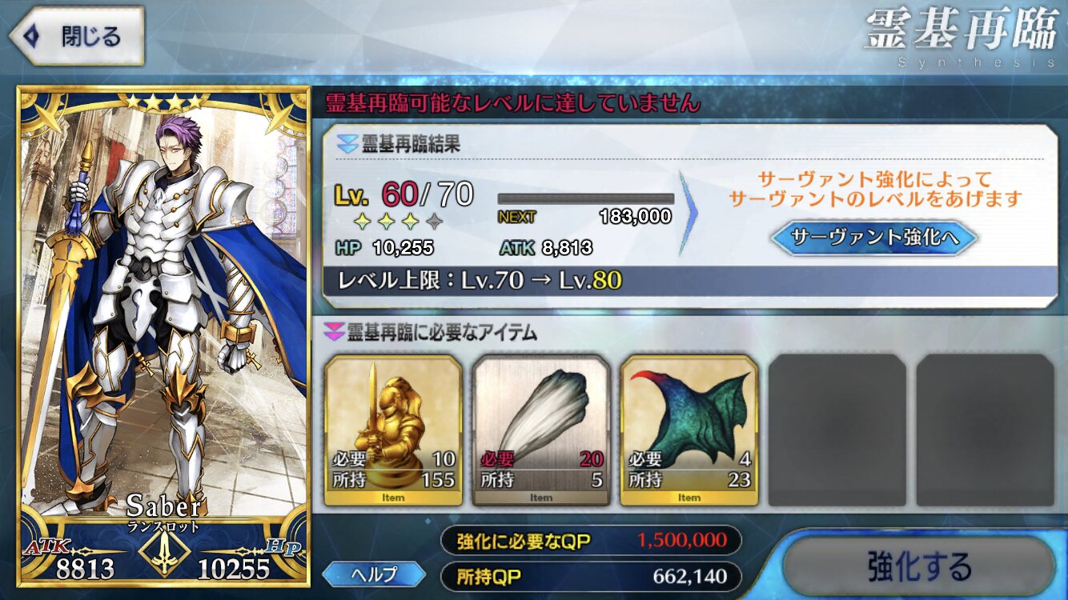The image size is (1068, 600).
Task: Tap the golden Saber knight statue item
Action: click(392, 430)
